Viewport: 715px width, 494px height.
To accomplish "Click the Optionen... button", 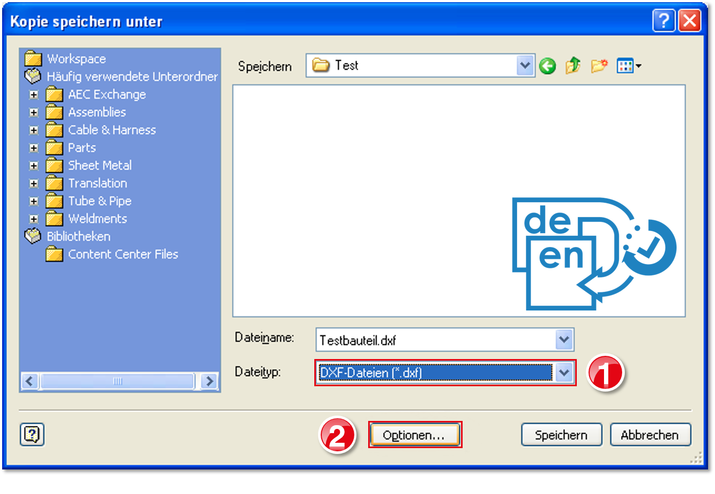I will [x=414, y=435].
